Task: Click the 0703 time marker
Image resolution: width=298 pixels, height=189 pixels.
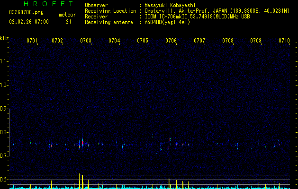Action: click(x=86, y=41)
